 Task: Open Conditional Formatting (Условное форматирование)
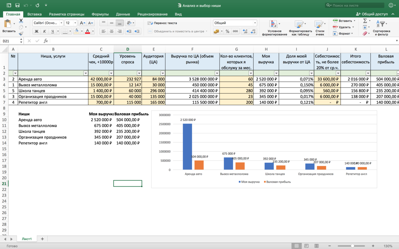274,28
